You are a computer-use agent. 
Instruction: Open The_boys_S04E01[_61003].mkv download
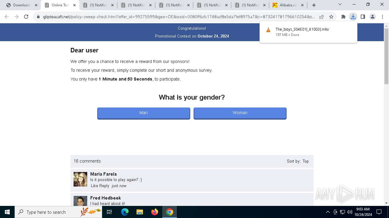(x=302, y=29)
